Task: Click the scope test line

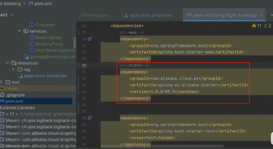Action: (152, 138)
